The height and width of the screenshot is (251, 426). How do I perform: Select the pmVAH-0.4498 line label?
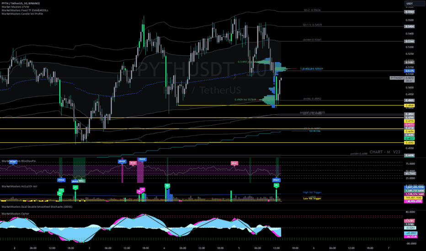pyautogui.click(x=359, y=154)
